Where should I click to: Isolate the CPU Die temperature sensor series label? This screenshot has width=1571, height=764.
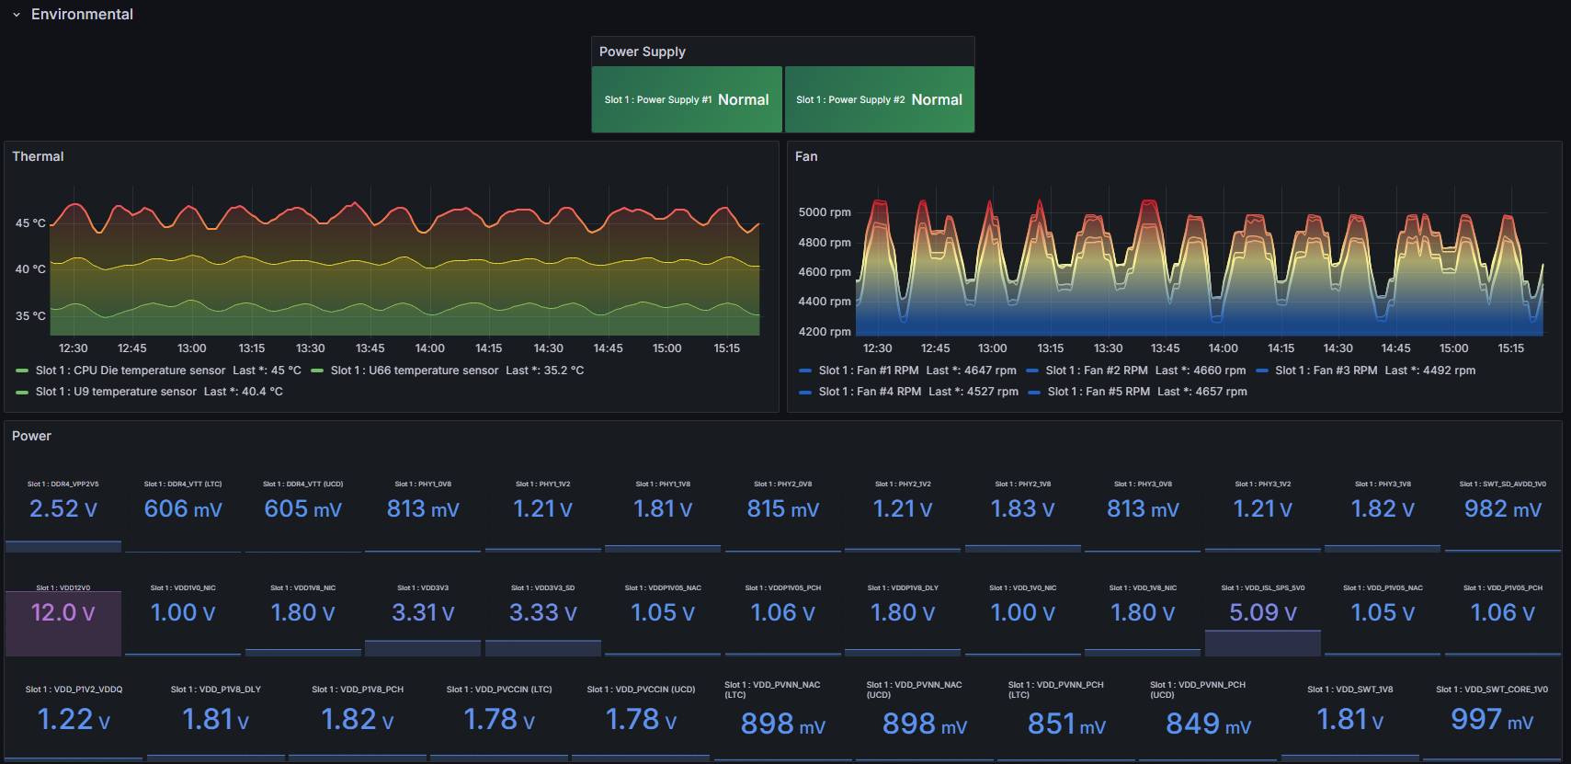(x=131, y=371)
